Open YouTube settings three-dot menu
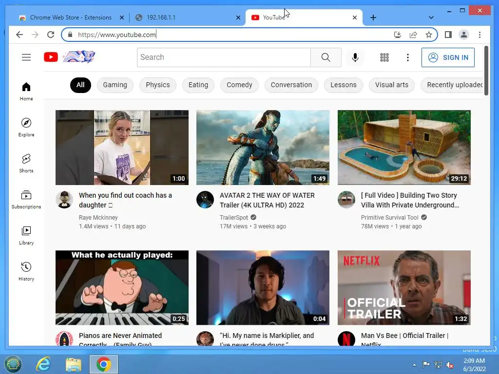The height and width of the screenshot is (374, 499). pyautogui.click(x=408, y=57)
